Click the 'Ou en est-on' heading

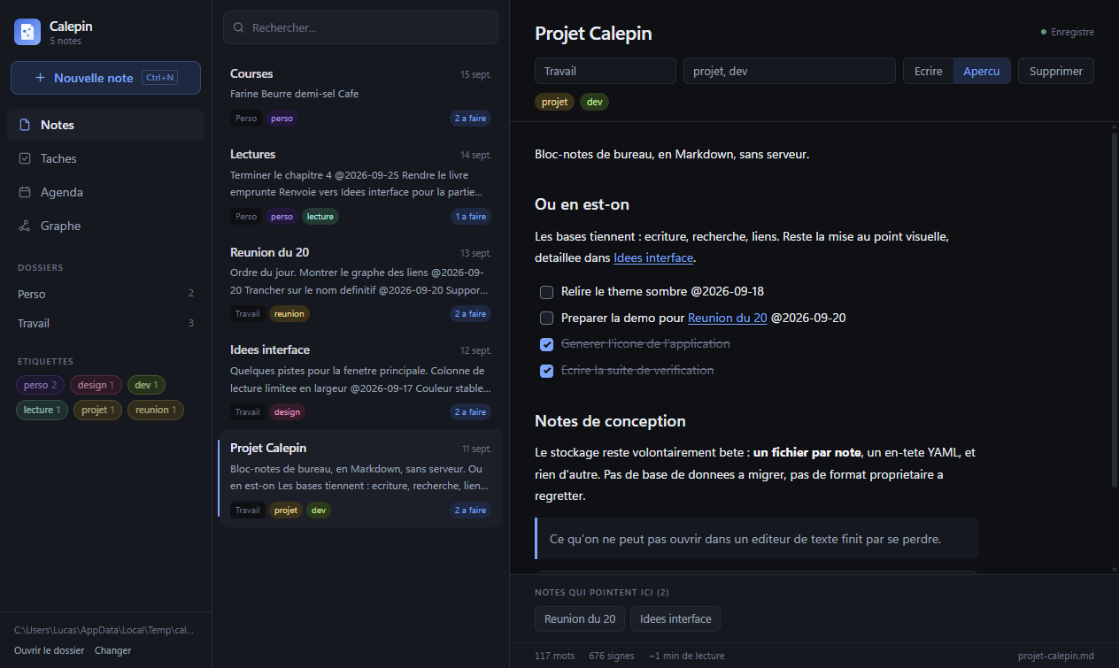[x=582, y=204]
